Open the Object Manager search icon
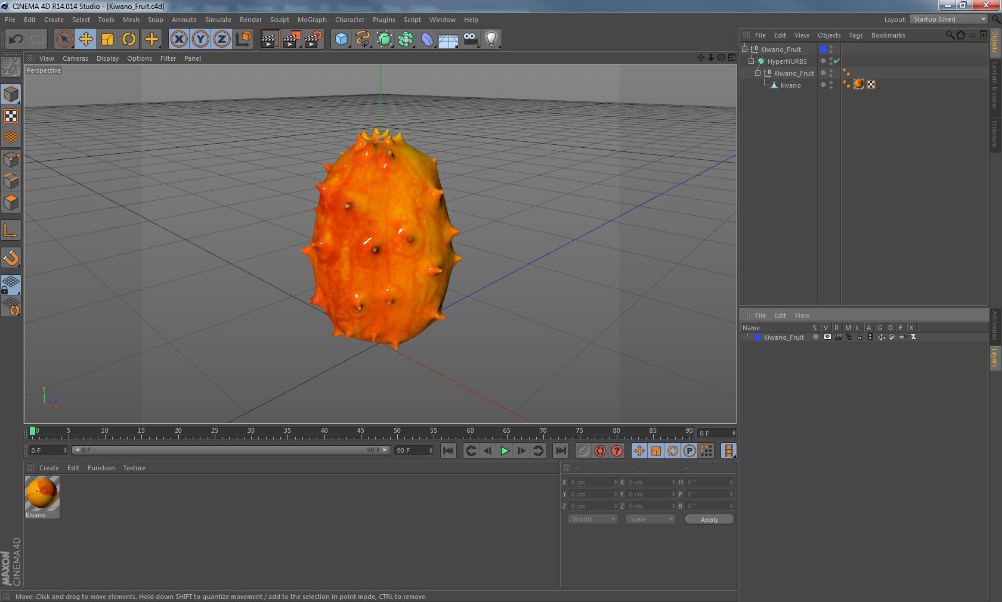1002x602 pixels. [950, 35]
